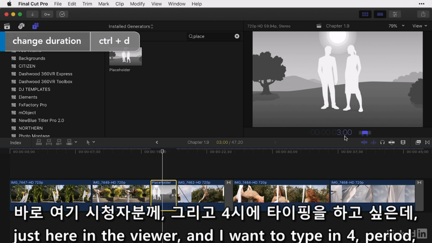Insert clip into storyline button
Image resolution: width=432 pixels, height=243 pixels.
[49, 142]
